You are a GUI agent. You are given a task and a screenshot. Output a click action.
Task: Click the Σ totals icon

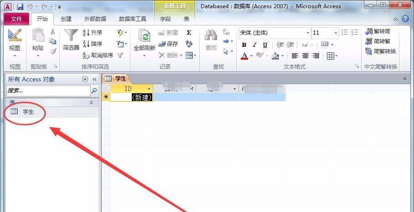point(189,33)
